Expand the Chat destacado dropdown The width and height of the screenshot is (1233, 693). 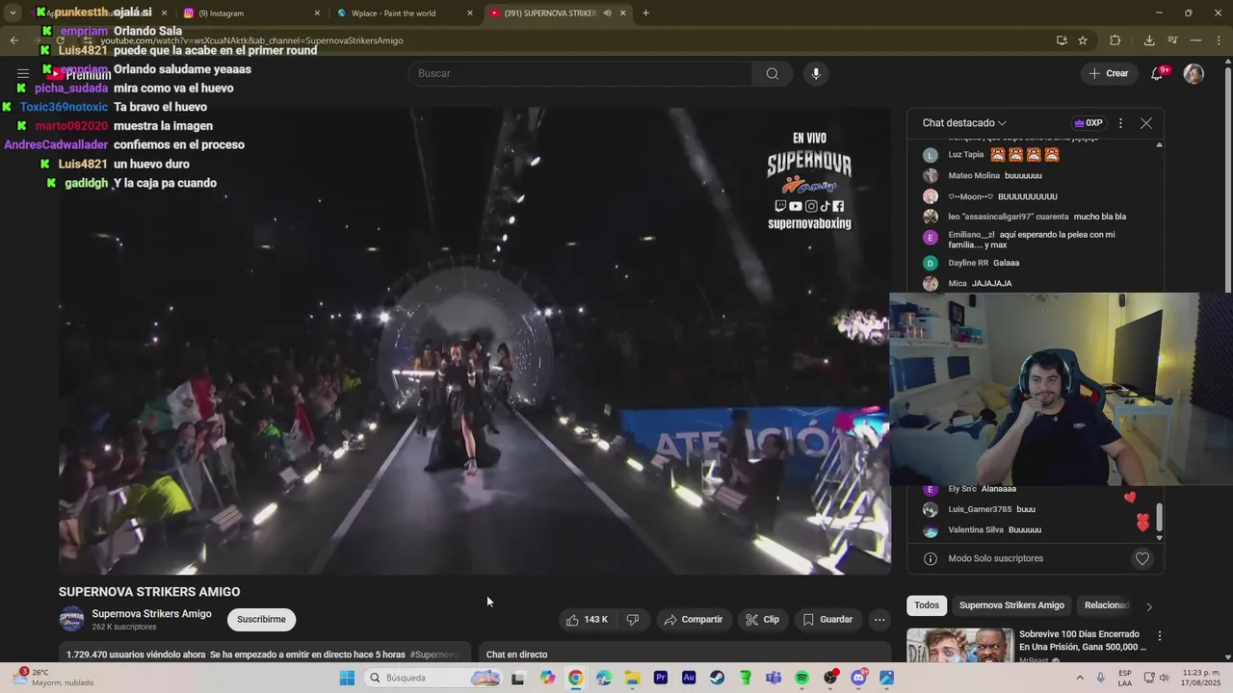point(964,123)
